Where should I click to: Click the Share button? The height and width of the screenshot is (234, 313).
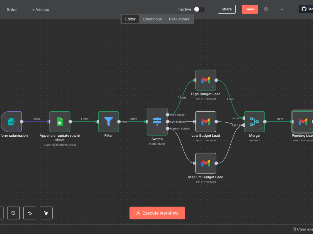click(x=227, y=9)
